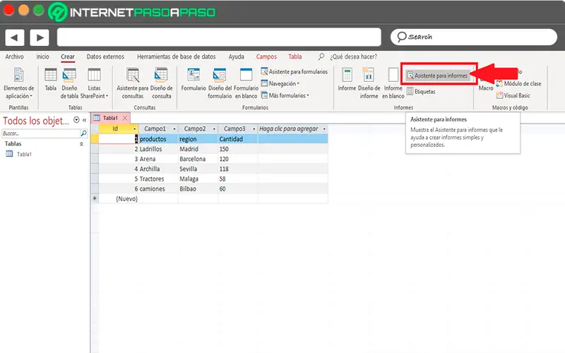
Task: Click the Search field at top right
Action: pyautogui.click(x=473, y=37)
